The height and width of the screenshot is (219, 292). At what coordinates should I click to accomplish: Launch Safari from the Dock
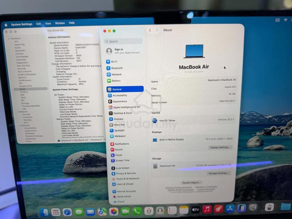coord(67,212)
